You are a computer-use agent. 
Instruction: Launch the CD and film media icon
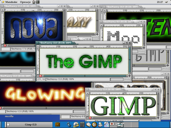coord(76,125)
